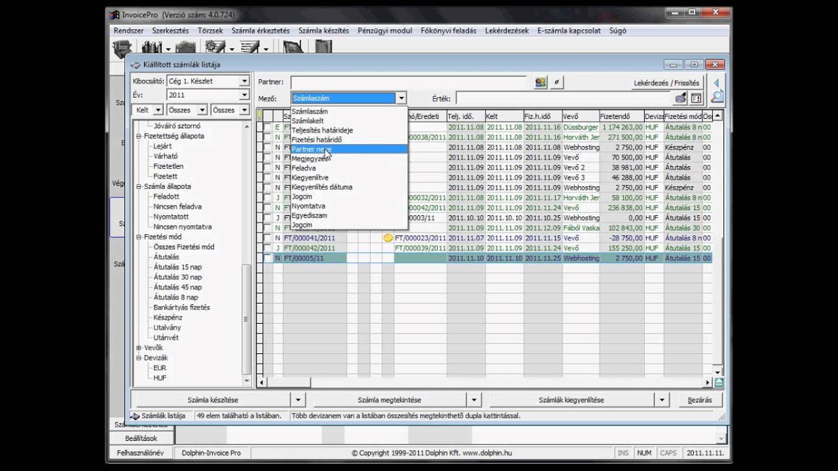Select Készpénz payment mode in the tree
The image size is (838, 471).
(167, 317)
